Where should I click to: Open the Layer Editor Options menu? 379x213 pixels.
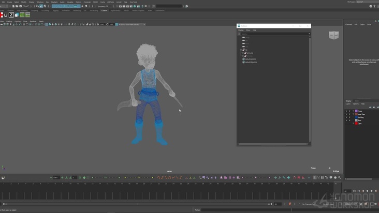(356, 104)
